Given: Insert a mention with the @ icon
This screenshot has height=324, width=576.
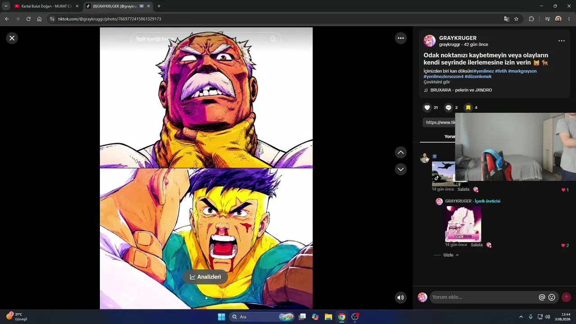Looking at the screenshot, I should tap(542, 297).
